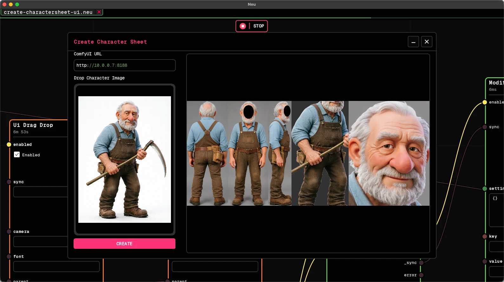
Task: Click the camera port on Ui Drag Drop
Action: [x=9, y=232]
